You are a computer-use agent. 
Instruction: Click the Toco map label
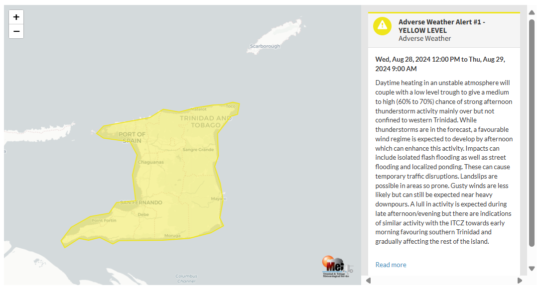[231, 106]
